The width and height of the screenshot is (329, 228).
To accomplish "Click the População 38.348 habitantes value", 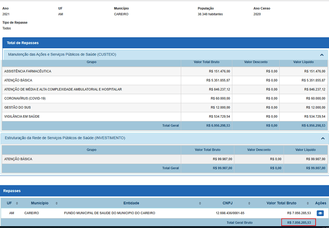I will pos(210,14).
